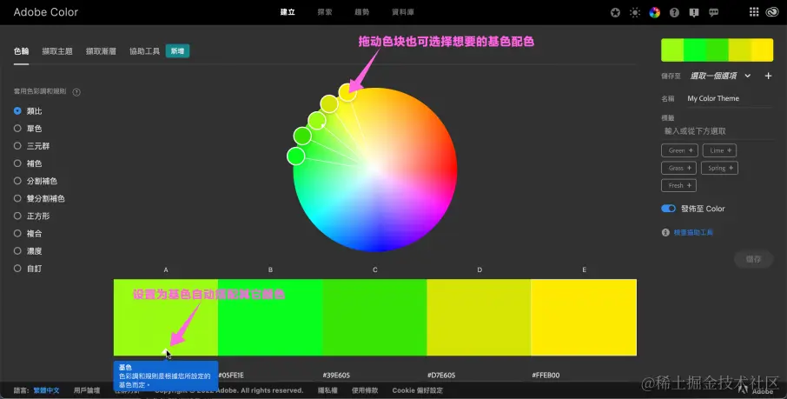Open the 使用條款 footer link

[x=365, y=390]
